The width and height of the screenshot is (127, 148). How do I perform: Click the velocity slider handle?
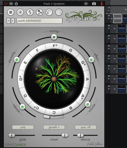coord(80,135)
